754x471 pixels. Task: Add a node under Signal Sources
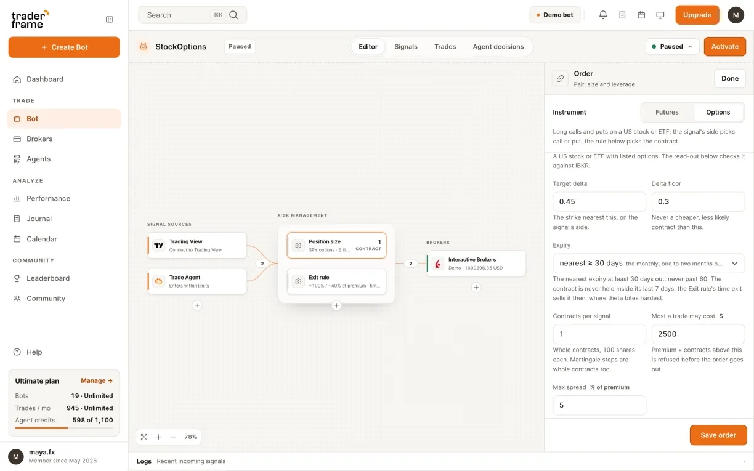pyautogui.click(x=197, y=305)
